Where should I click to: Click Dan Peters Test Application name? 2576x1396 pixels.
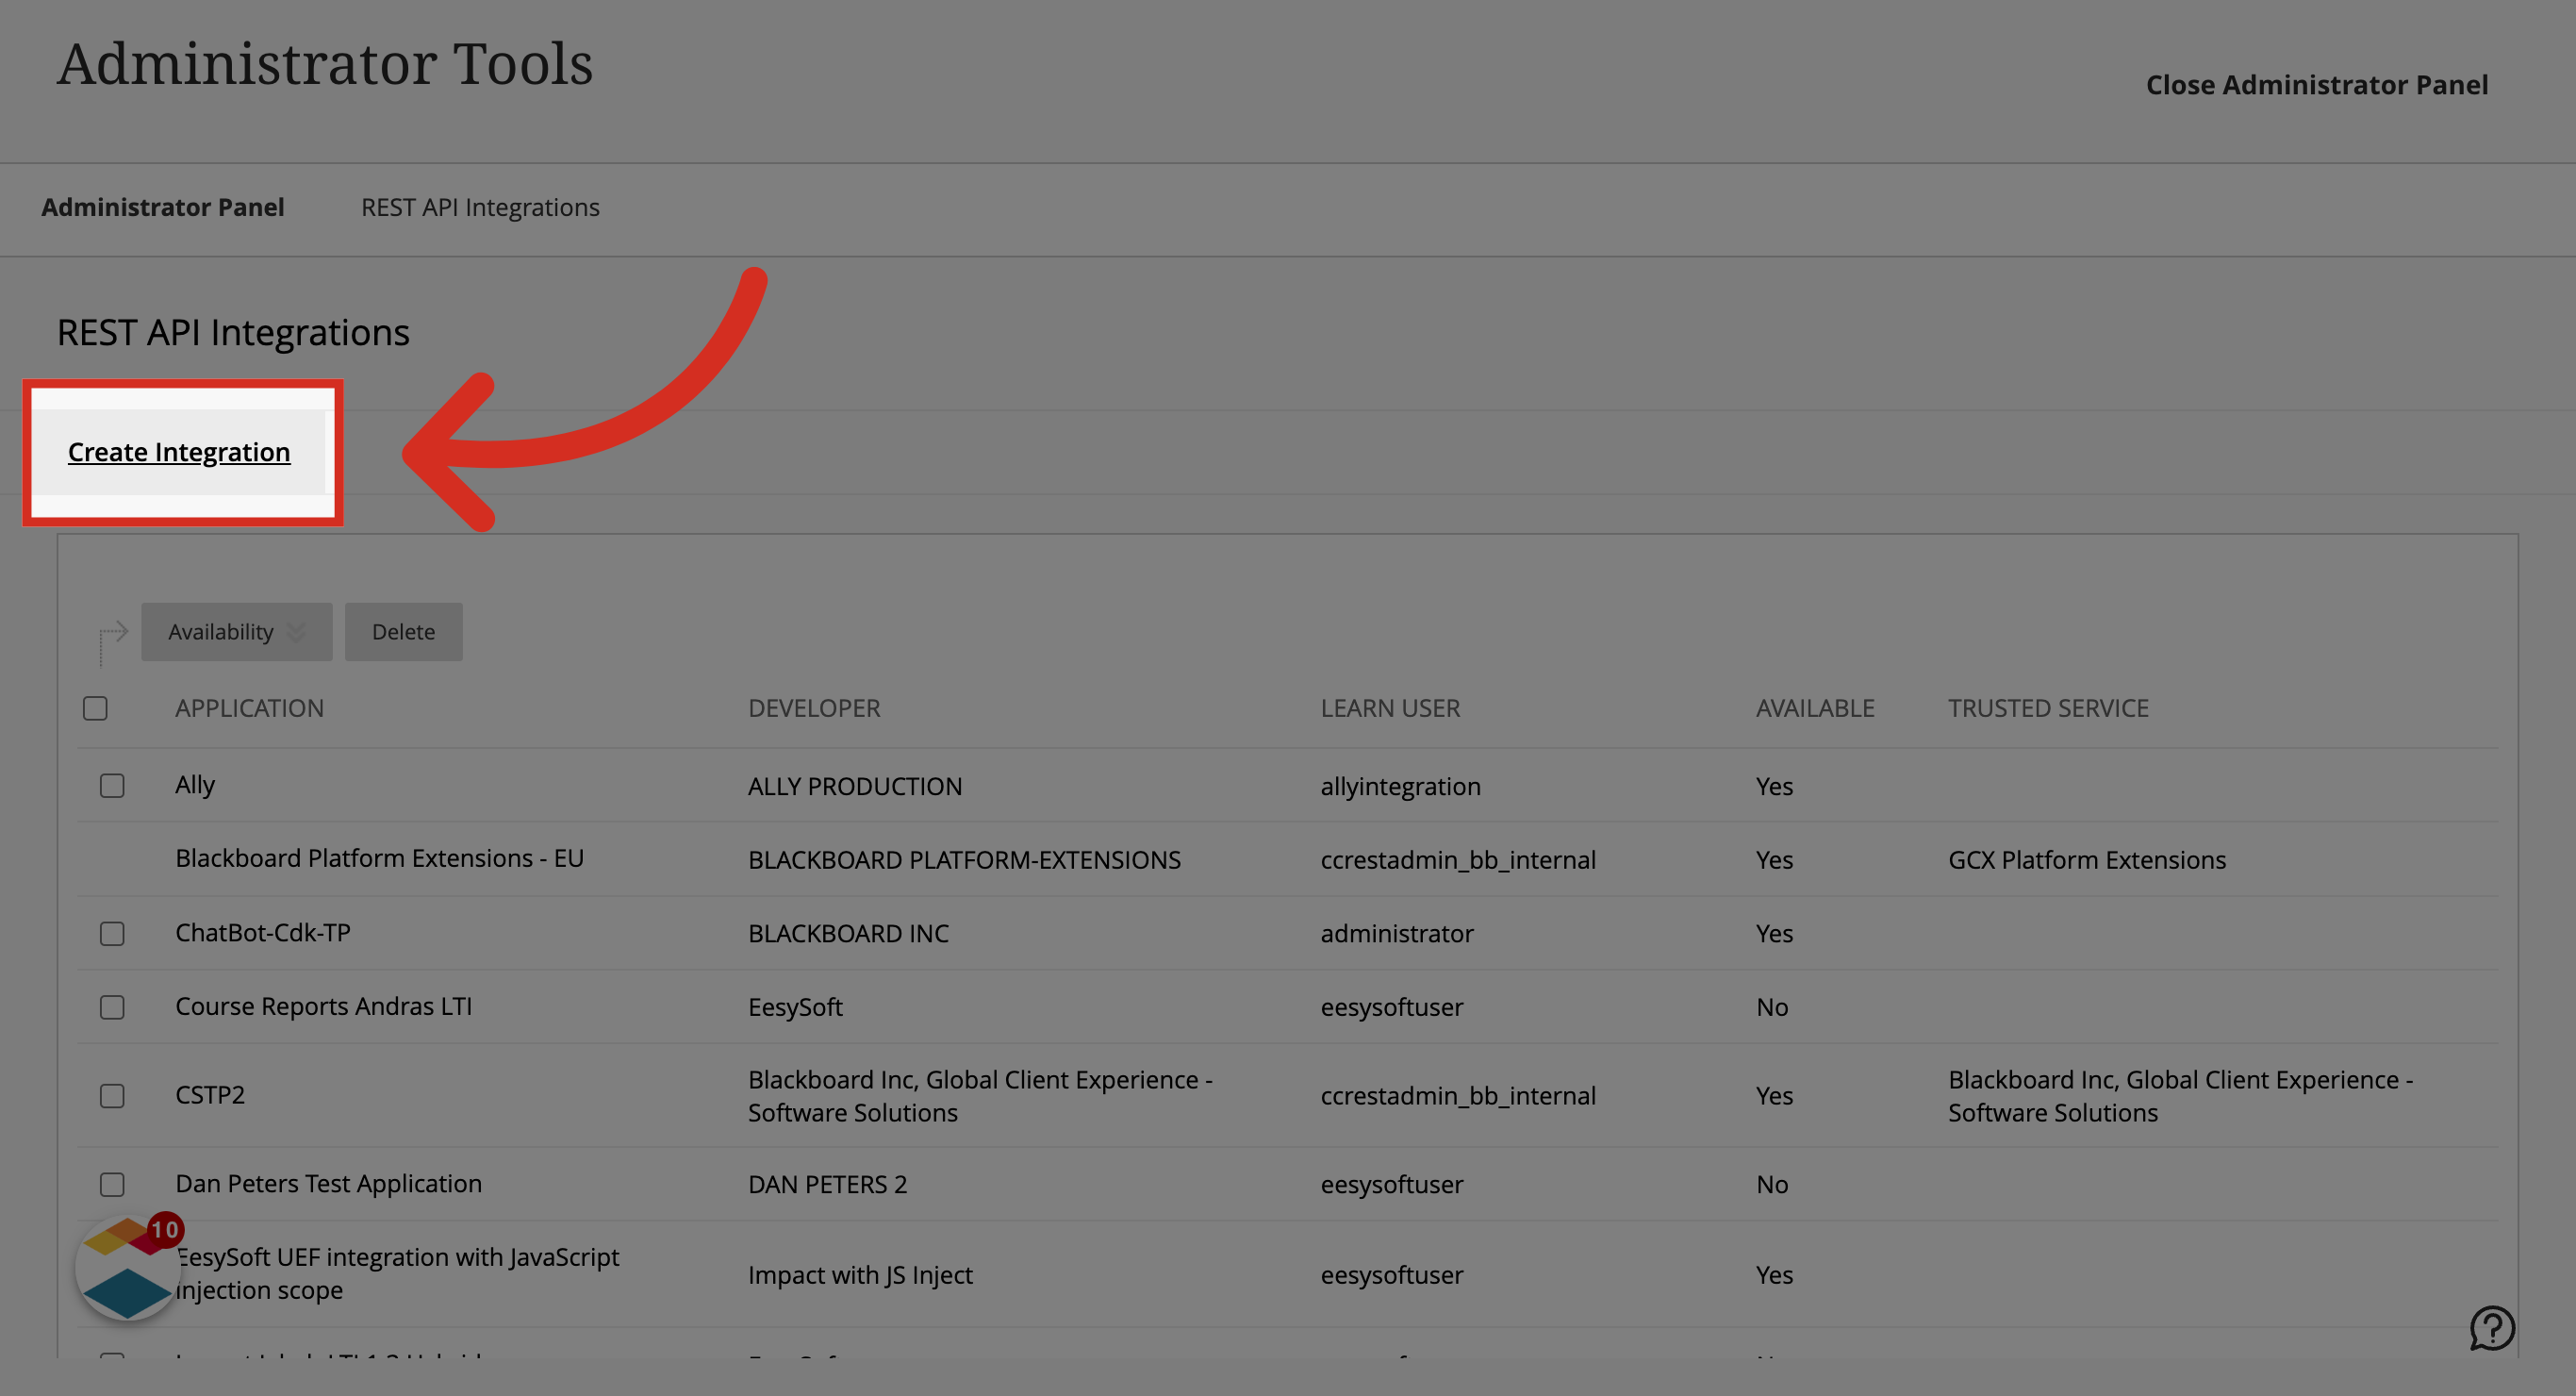pyautogui.click(x=328, y=1184)
